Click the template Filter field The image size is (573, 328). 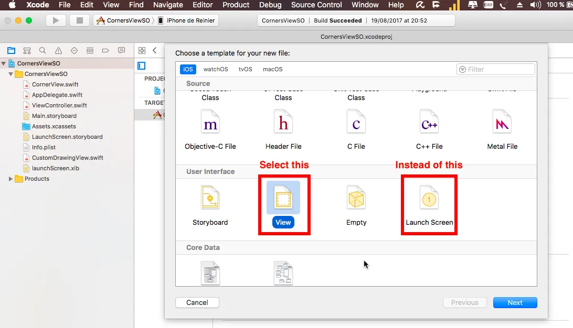pyautogui.click(x=495, y=69)
